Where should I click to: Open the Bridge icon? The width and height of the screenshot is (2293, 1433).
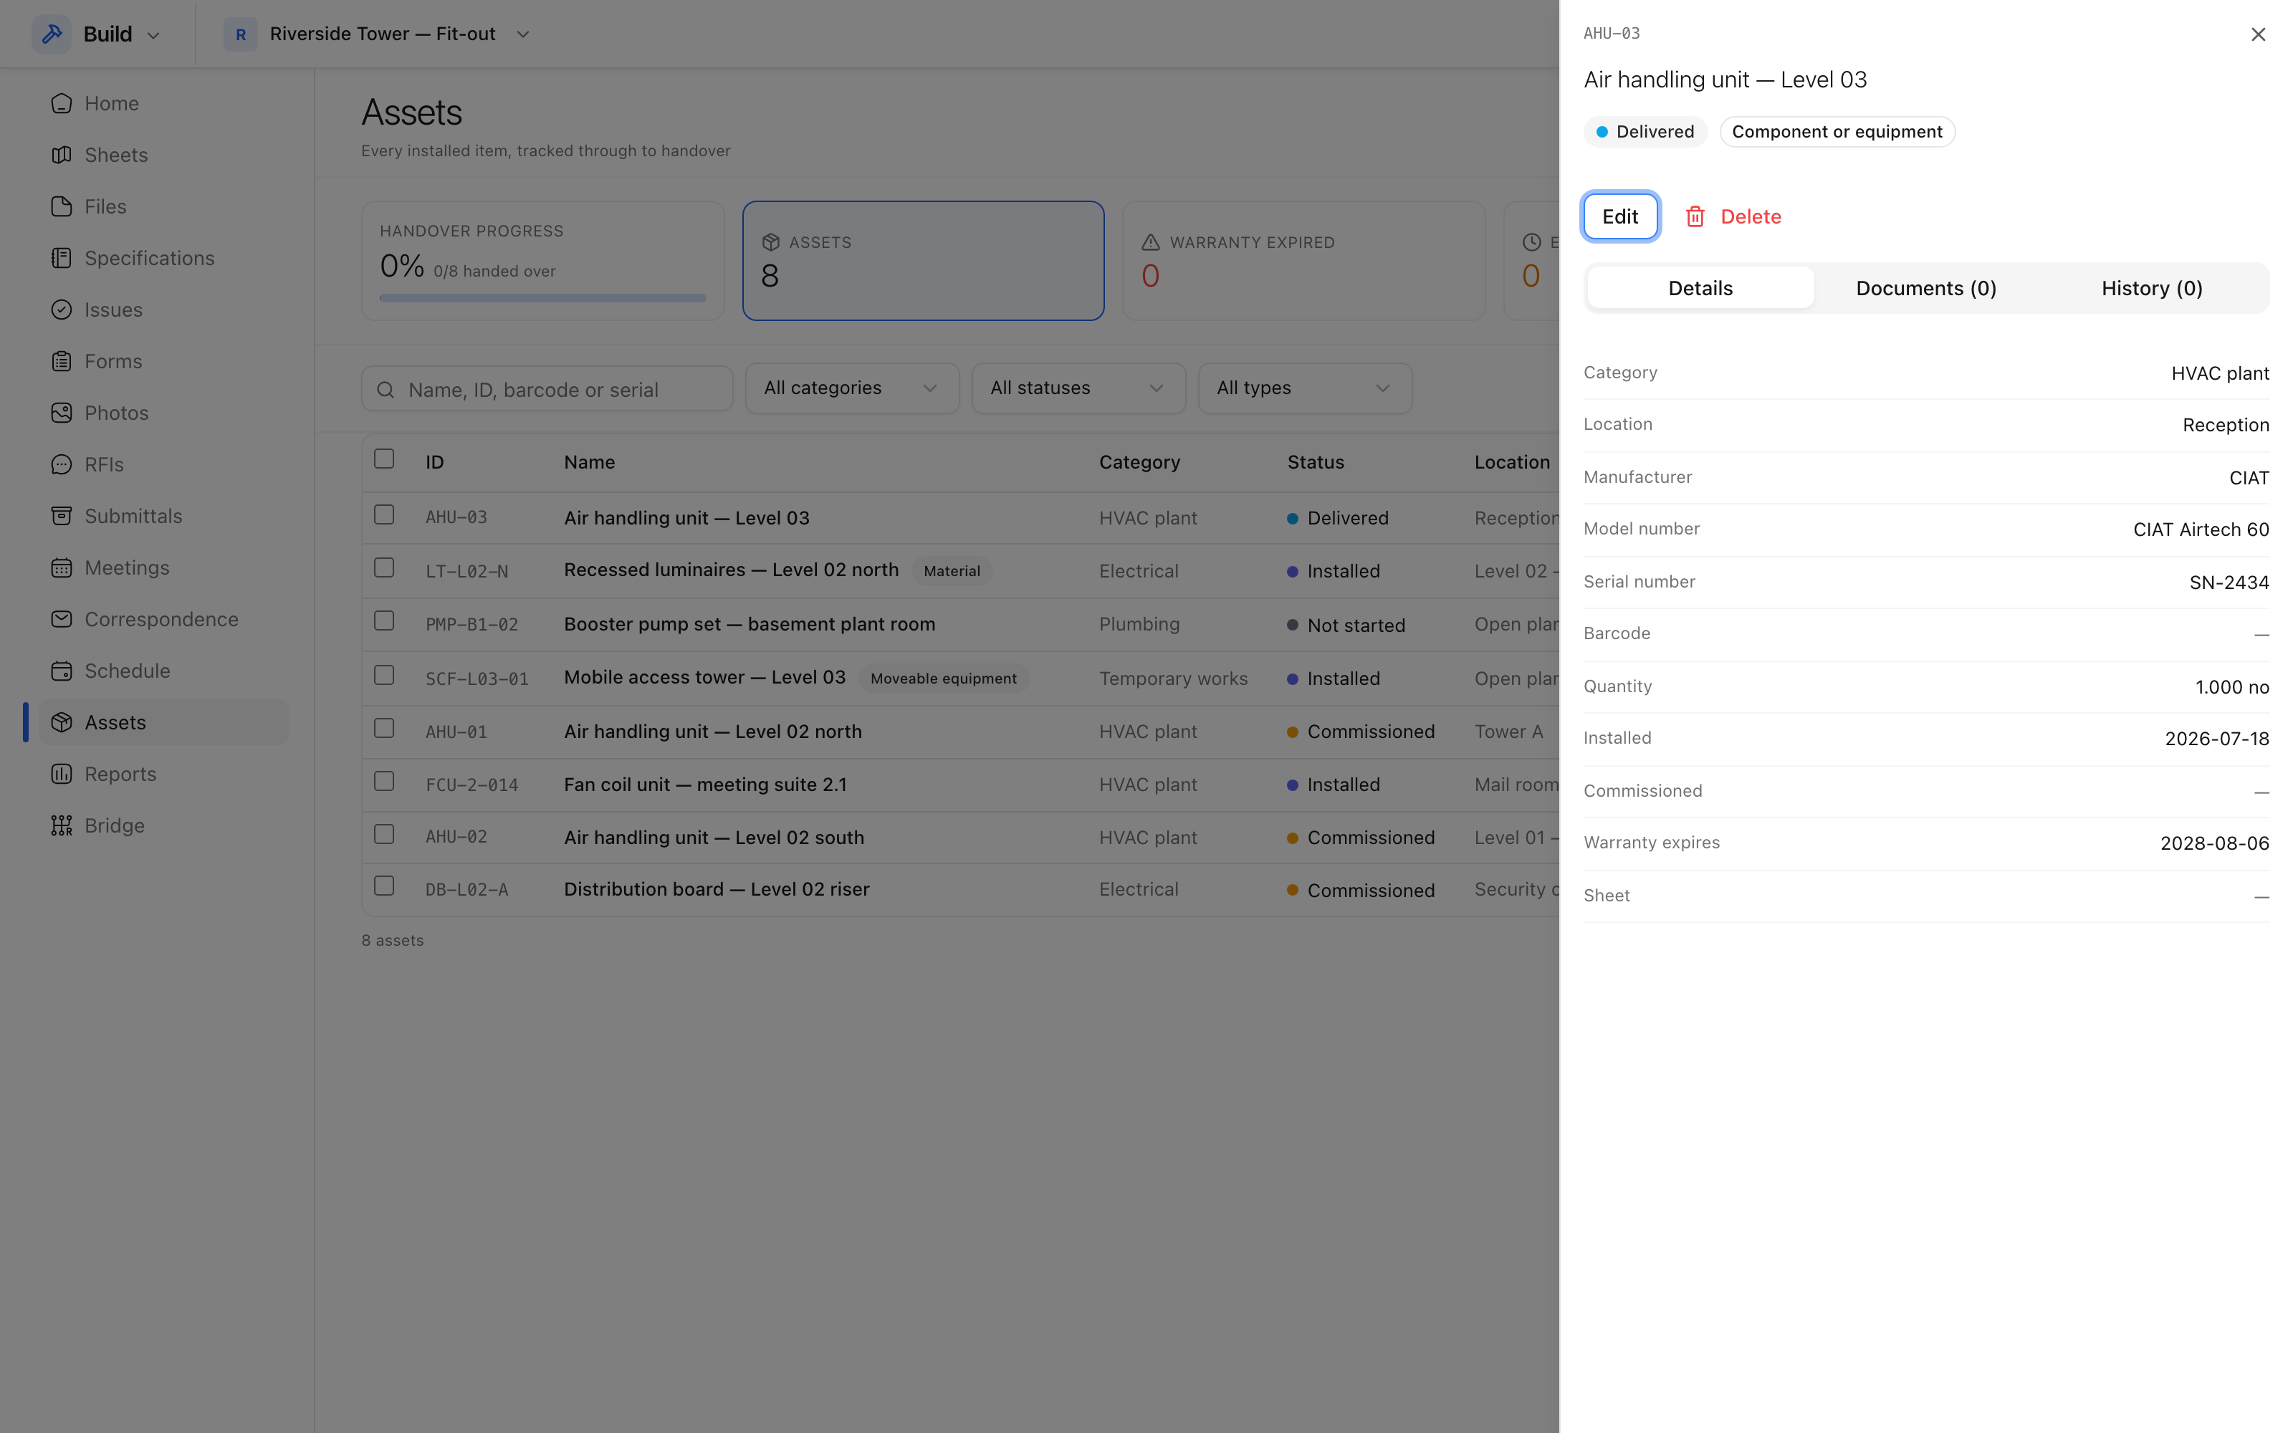tap(62, 825)
